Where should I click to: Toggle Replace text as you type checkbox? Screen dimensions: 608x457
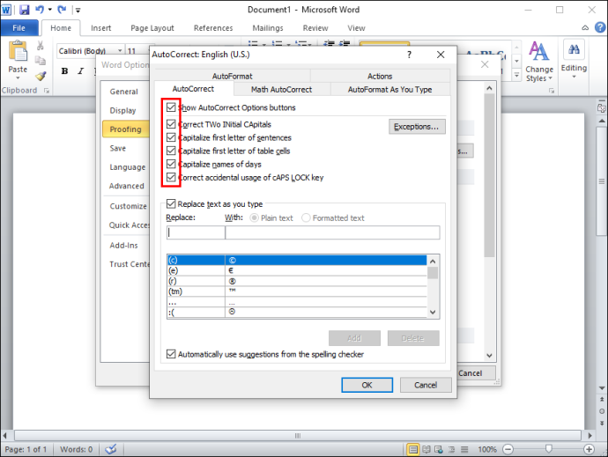pyautogui.click(x=171, y=204)
